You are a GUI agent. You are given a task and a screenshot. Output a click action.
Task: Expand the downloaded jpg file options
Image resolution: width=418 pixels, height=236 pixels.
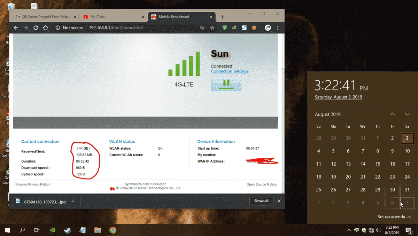pyautogui.click(x=73, y=201)
